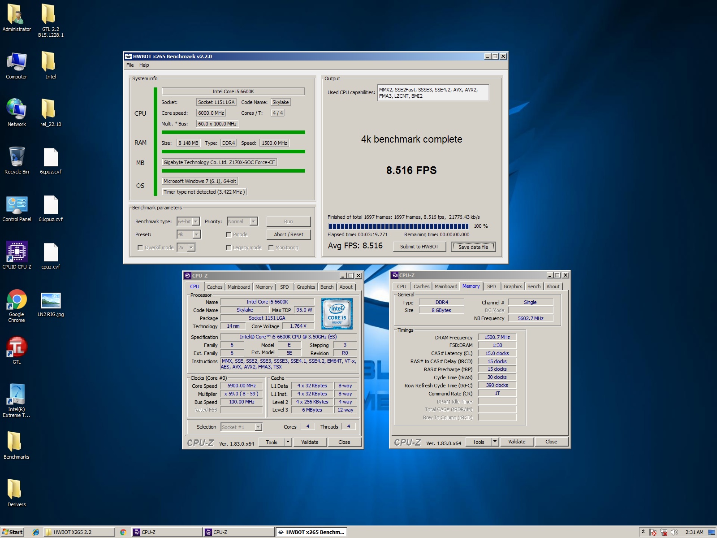Launch CPUID CPU-Z desktop shortcut
Viewport: 717px width, 538px height.
pyautogui.click(x=17, y=256)
